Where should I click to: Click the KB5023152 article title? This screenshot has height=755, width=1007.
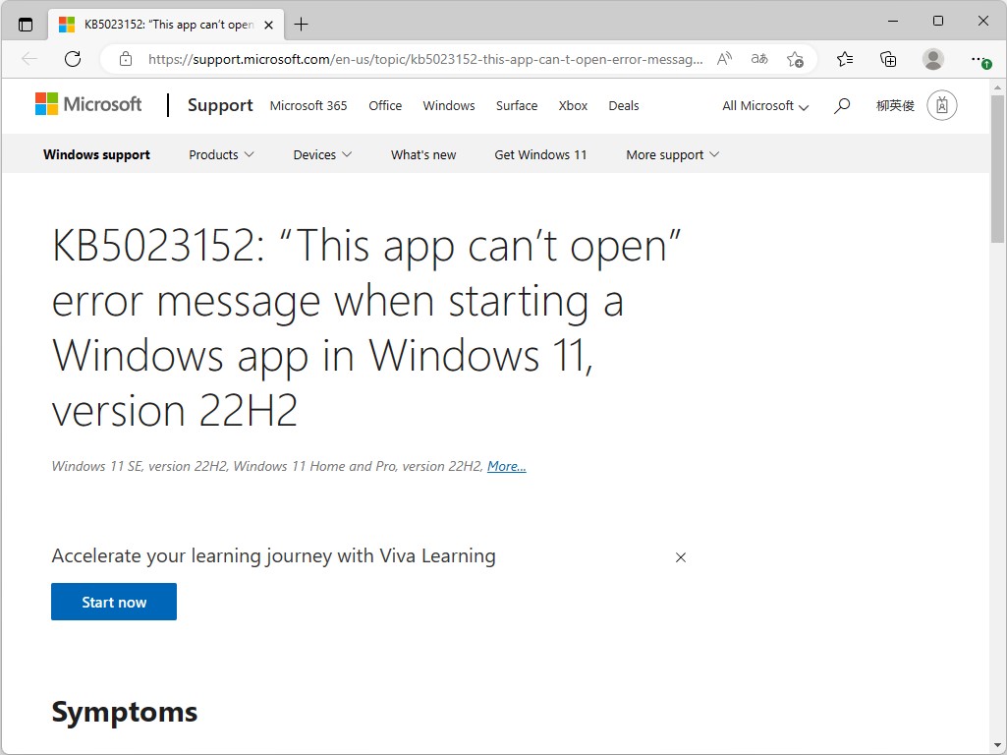coord(366,327)
